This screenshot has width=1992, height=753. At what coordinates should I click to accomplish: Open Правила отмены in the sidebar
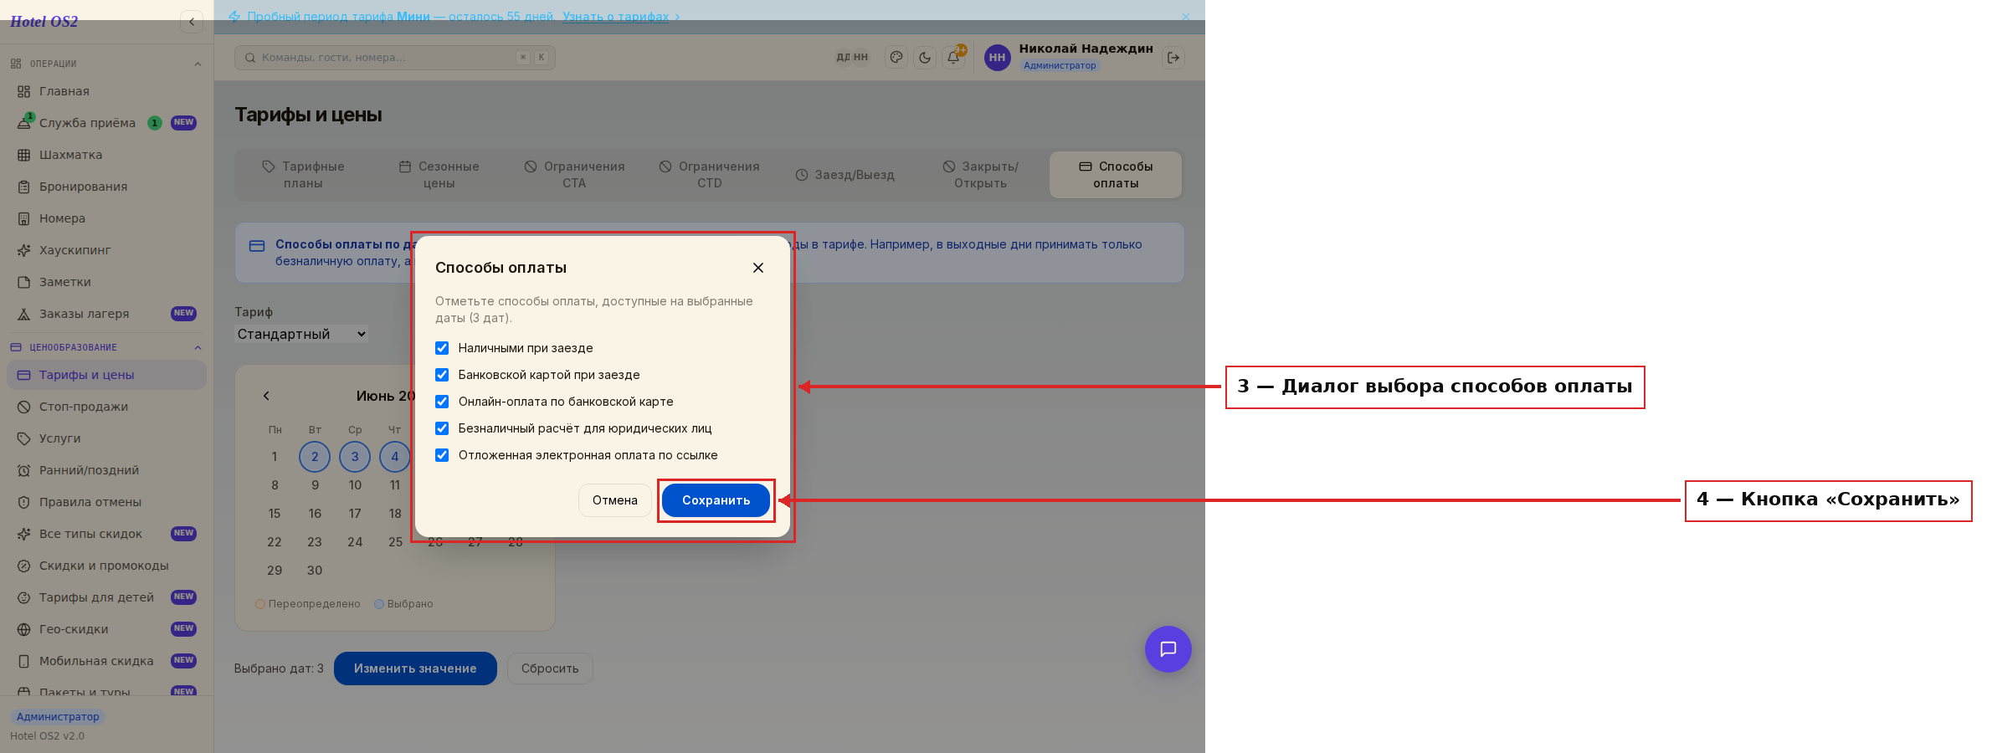(x=106, y=502)
